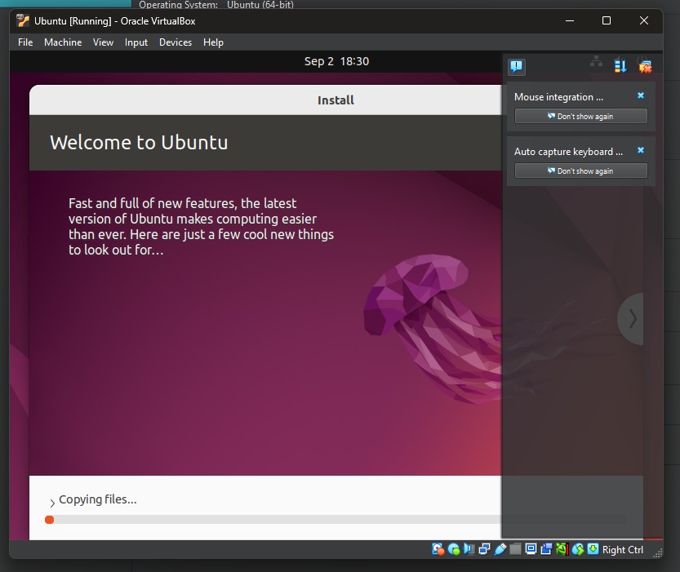This screenshot has width=680, height=572.
Task: Dismiss the Auto capture keyboard notification
Action: 640,150
